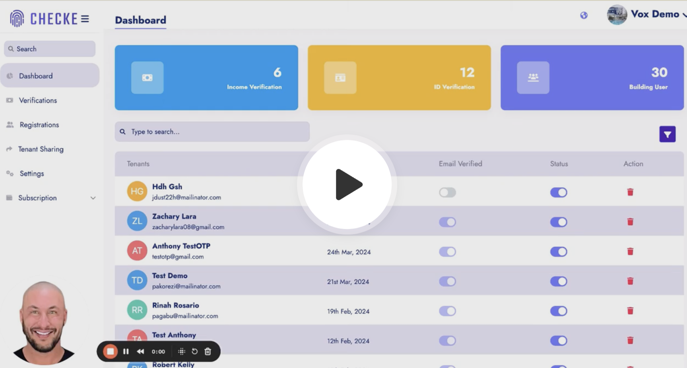This screenshot has width=687, height=368.
Task: Discard recording with toolbar trash icon
Action: pos(208,351)
